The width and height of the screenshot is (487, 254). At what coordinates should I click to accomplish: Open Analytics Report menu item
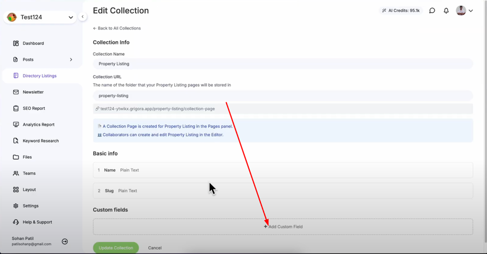click(x=38, y=124)
